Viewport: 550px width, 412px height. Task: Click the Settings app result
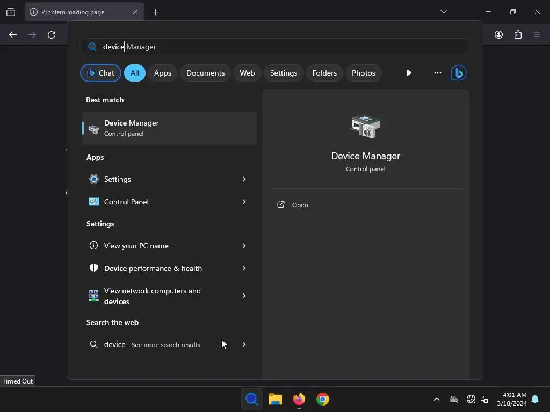(x=169, y=179)
